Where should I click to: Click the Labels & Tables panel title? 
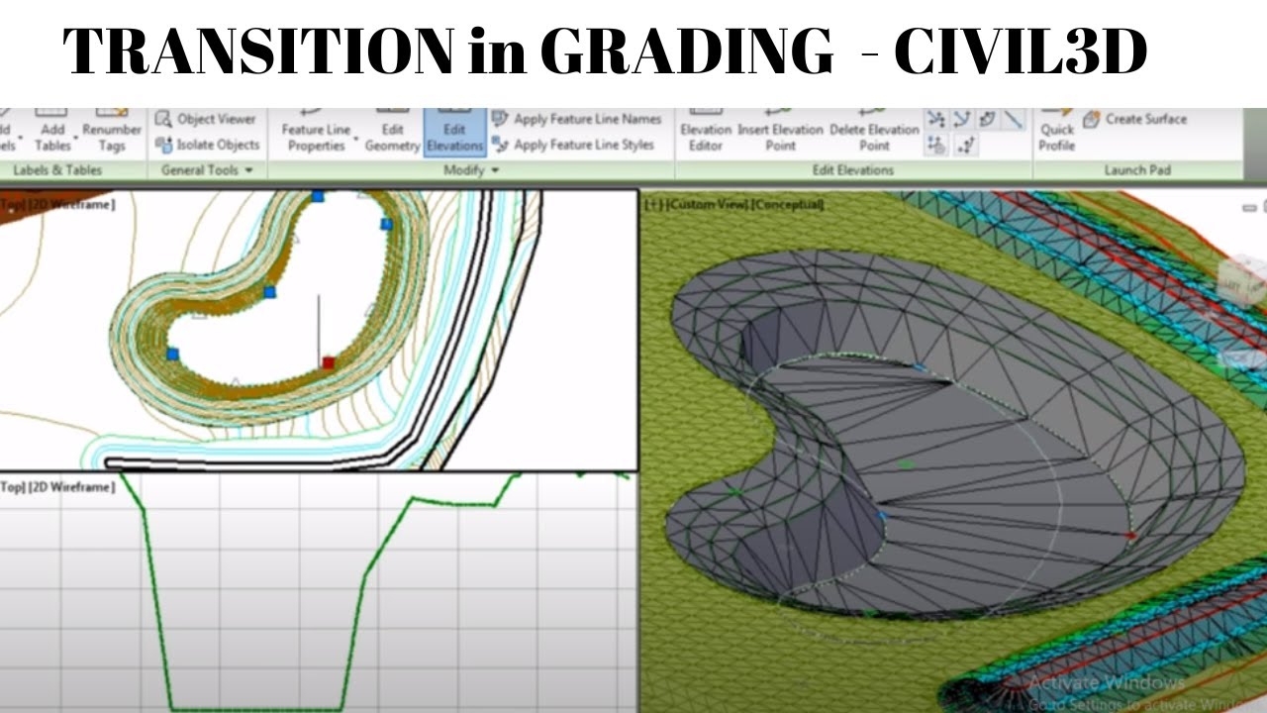[57, 170]
